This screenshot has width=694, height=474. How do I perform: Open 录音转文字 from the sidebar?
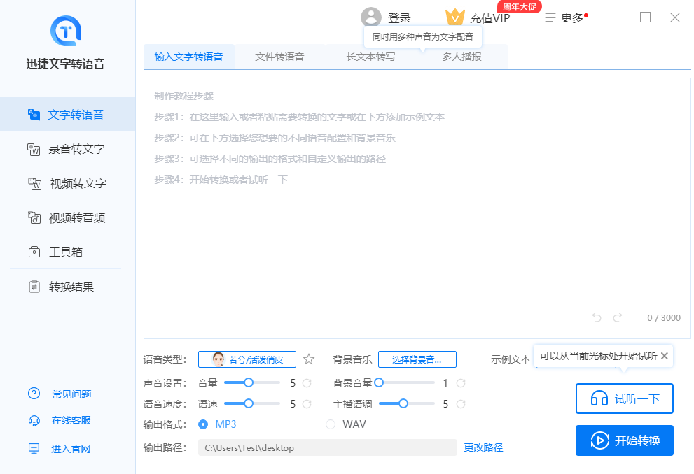click(x=68, y=150)
